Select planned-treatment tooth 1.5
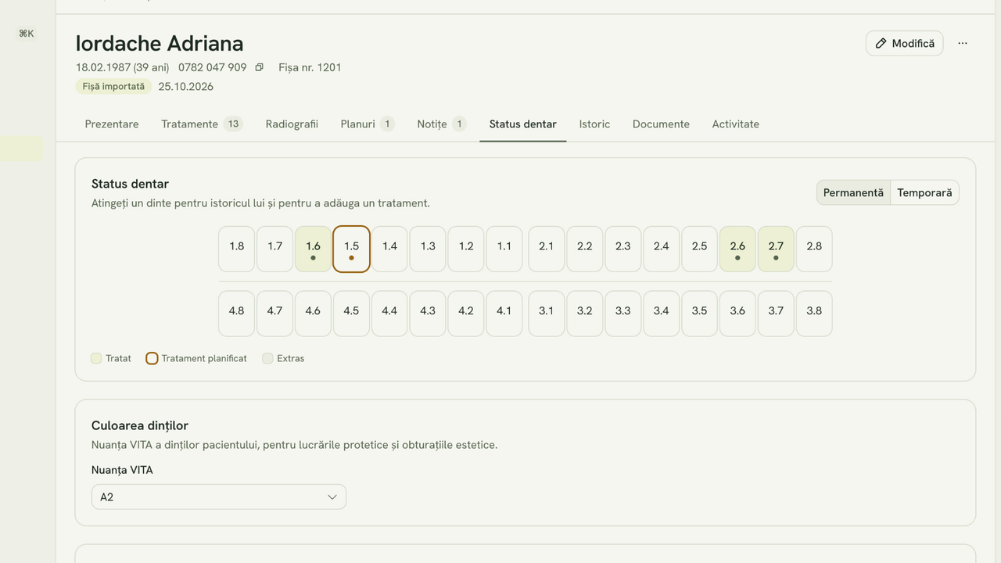The image size is (1001, 563). point(351,249)
